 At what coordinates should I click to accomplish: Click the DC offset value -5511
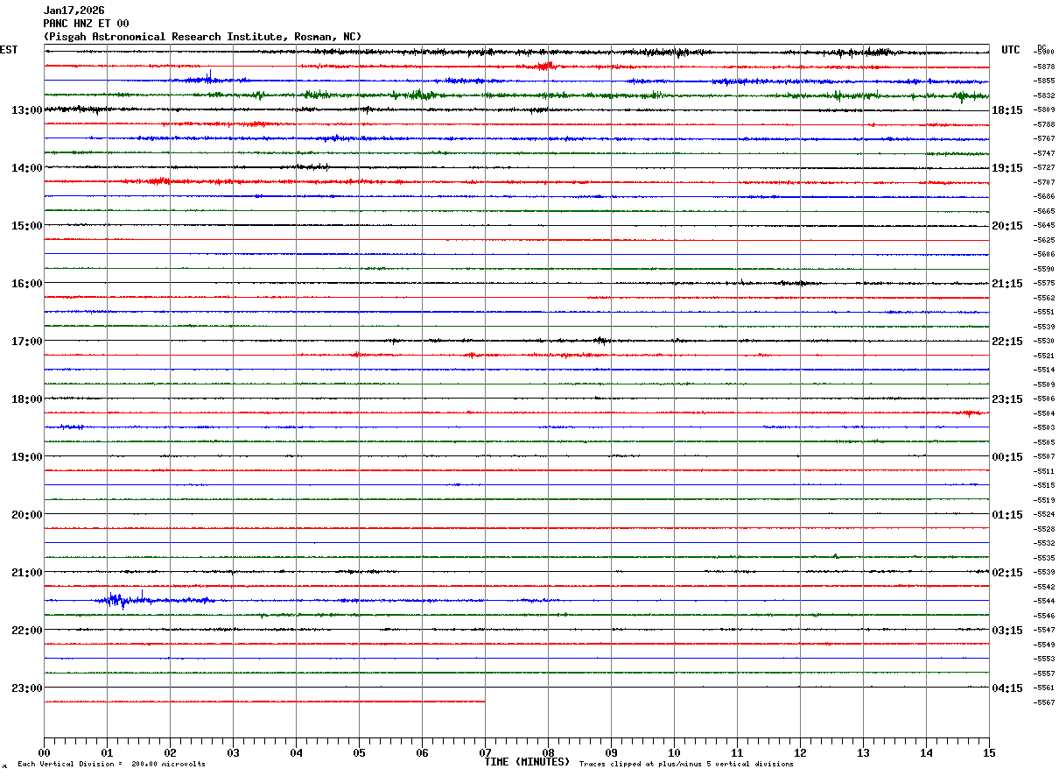coord(1044,471)
